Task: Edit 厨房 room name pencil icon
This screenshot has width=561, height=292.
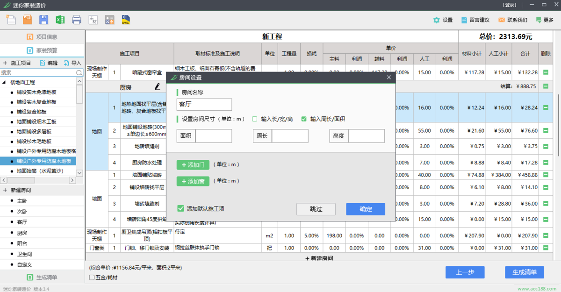Action: click(x=158, y=86)
